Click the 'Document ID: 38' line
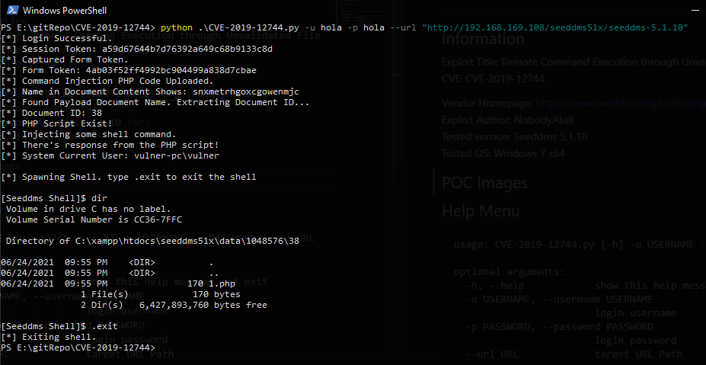 click(51, 113)
